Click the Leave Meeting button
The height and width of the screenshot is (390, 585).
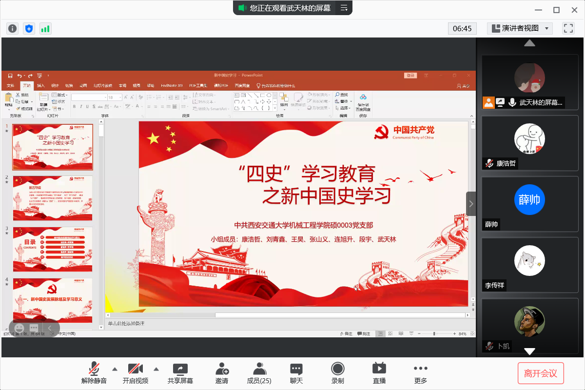(541, 373)
